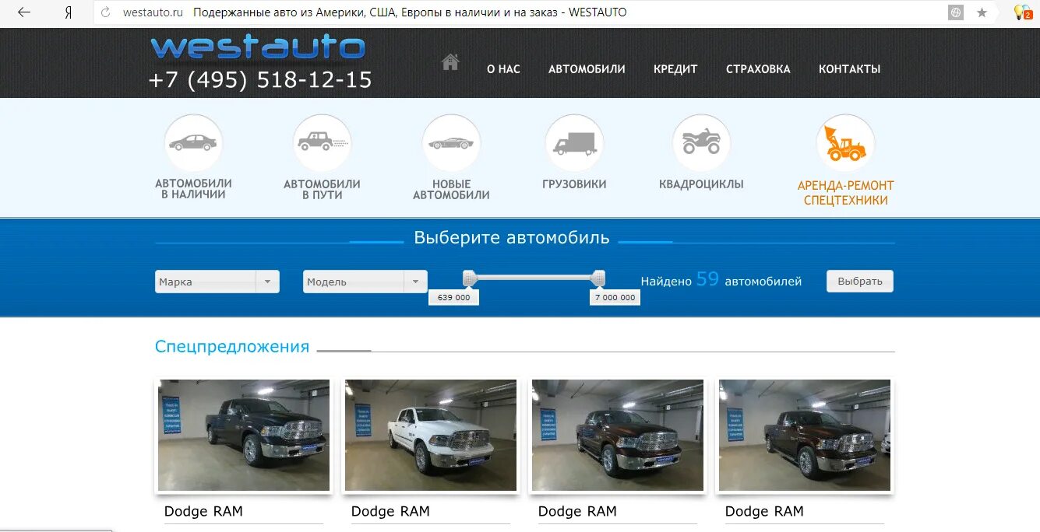The height and width of the screenshot is (532, 1040).
Task: Open the fourth Dodge RAM photo, maroon truck
Action: (805, 435)
